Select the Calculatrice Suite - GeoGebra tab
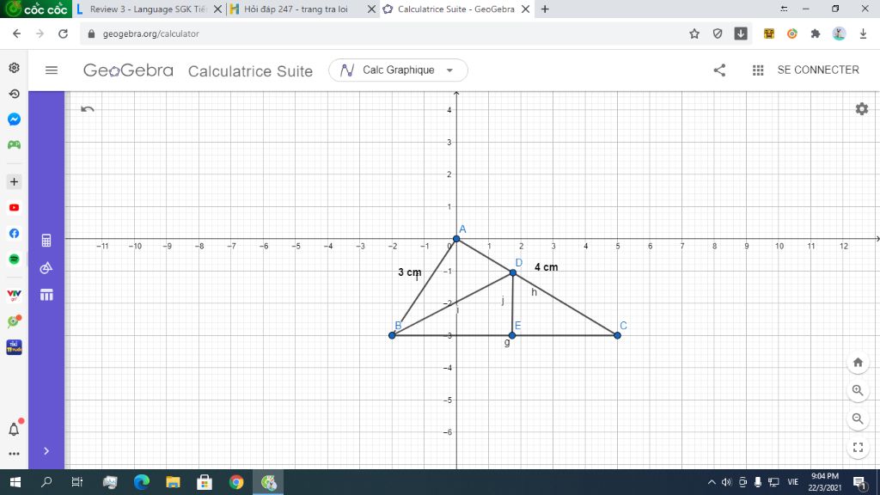This screenshot has height=495, width=880. pos(455,9)
